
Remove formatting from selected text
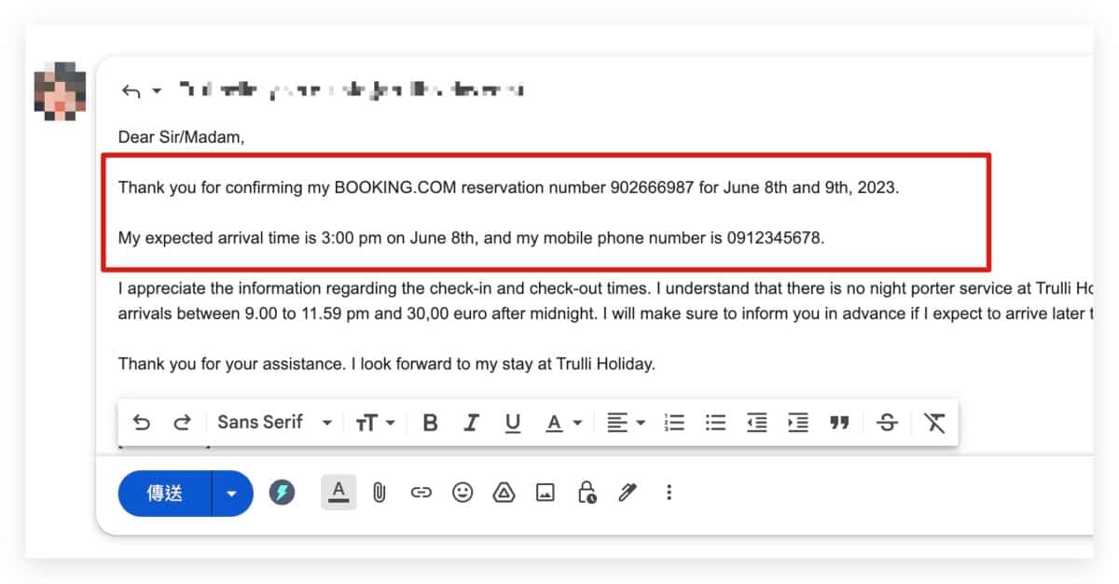[x=934, y=423]
